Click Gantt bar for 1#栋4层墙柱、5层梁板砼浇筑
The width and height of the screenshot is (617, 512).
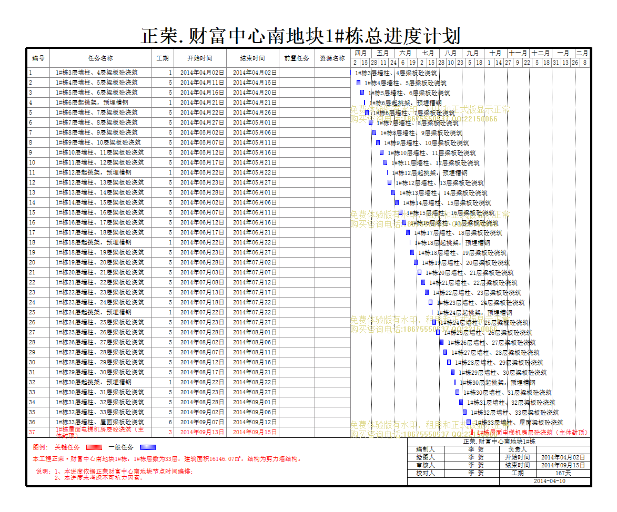pos(359,83)
